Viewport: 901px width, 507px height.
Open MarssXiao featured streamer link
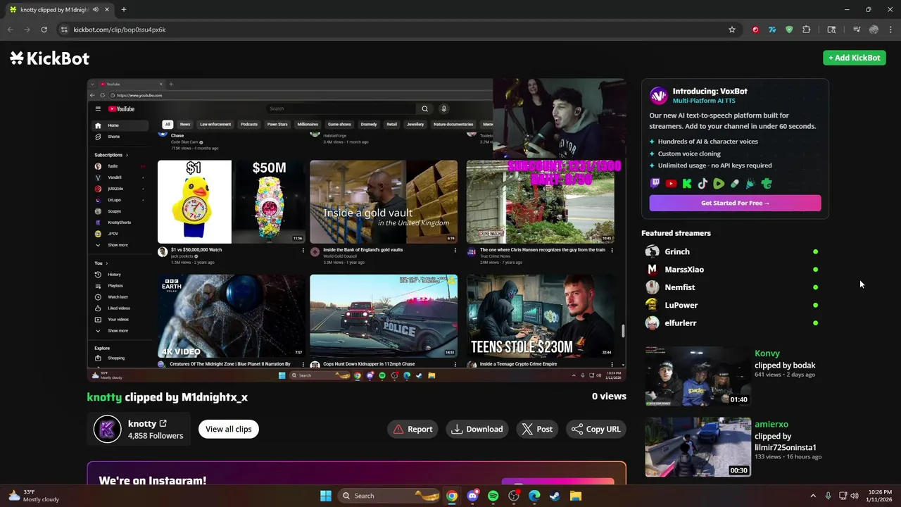[x=684, y=269]
